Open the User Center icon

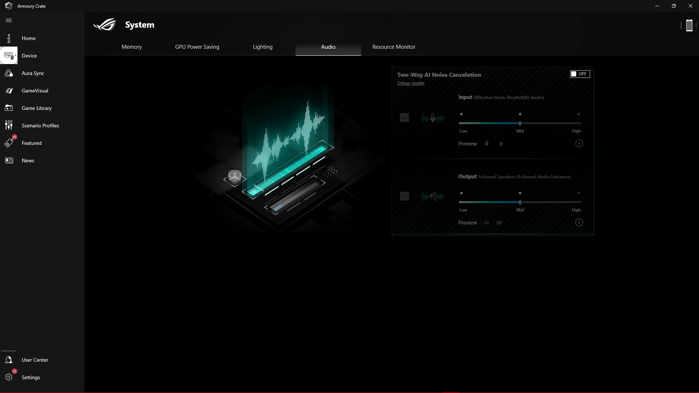coord(9,360)
